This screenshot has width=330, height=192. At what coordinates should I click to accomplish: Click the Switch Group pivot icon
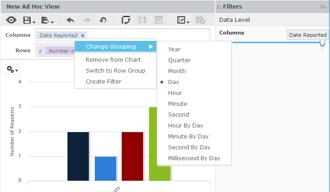click(x=126, y=20)
